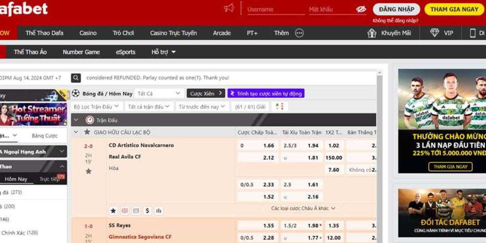Click the dollar sign icon in match toolbar
This screenshot has width=486, height=243.
(x=147, y=211)
